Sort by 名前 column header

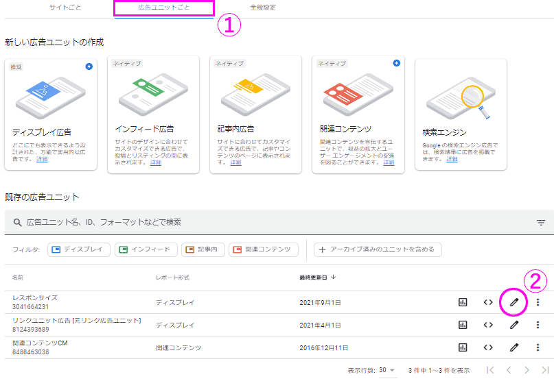coord(18,278)
